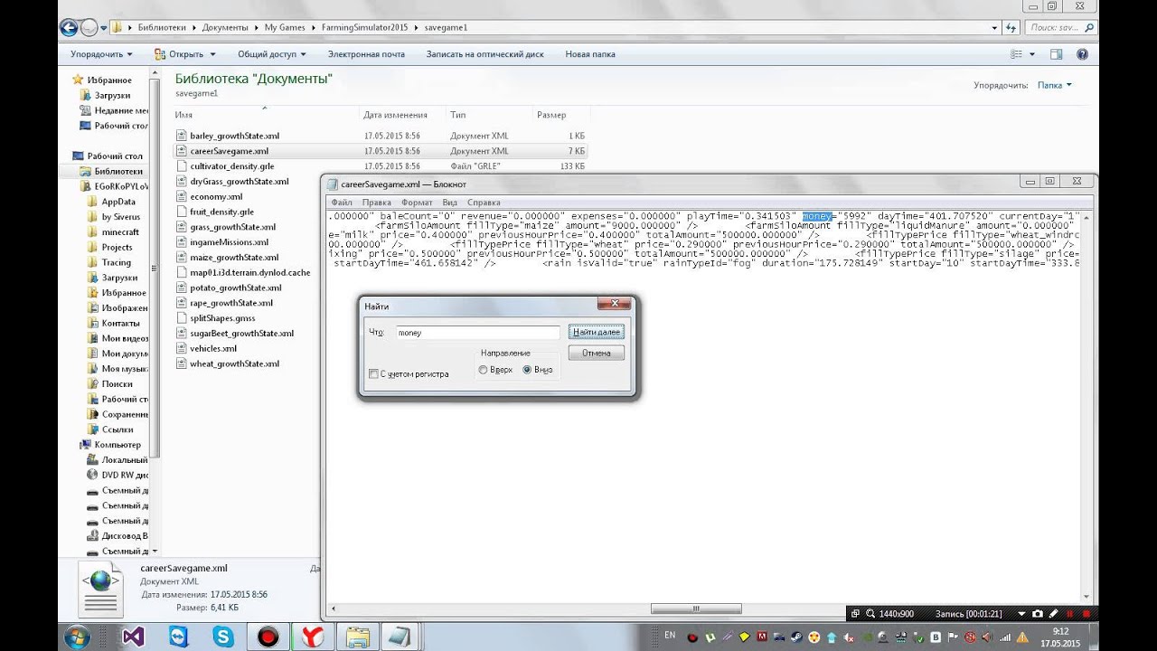This screenshot has width=1157, height=651.
Task: Click the Библиотеки breadcrumb segment
Action: [164, 28]
